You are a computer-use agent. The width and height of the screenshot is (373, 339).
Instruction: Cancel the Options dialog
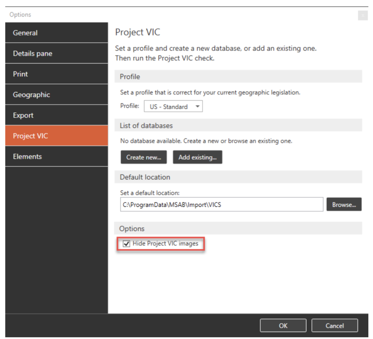pyautogui.click(x=335, y=326)
